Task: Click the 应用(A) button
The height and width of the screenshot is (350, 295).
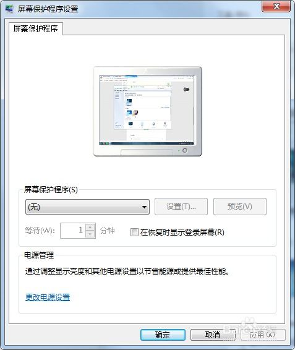Action: pyautogui.click(x=263, y=335)
